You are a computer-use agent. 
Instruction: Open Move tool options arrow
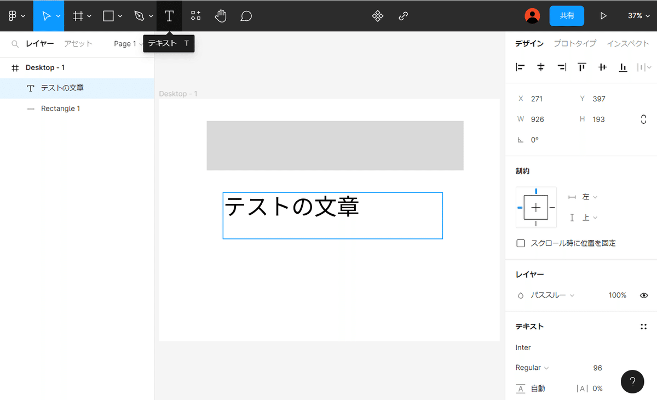pos(58,16)
